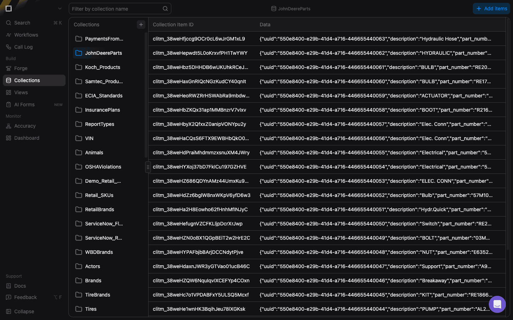Click the Add items button
The height and width of the screenshot is (320, 513).
491,9
